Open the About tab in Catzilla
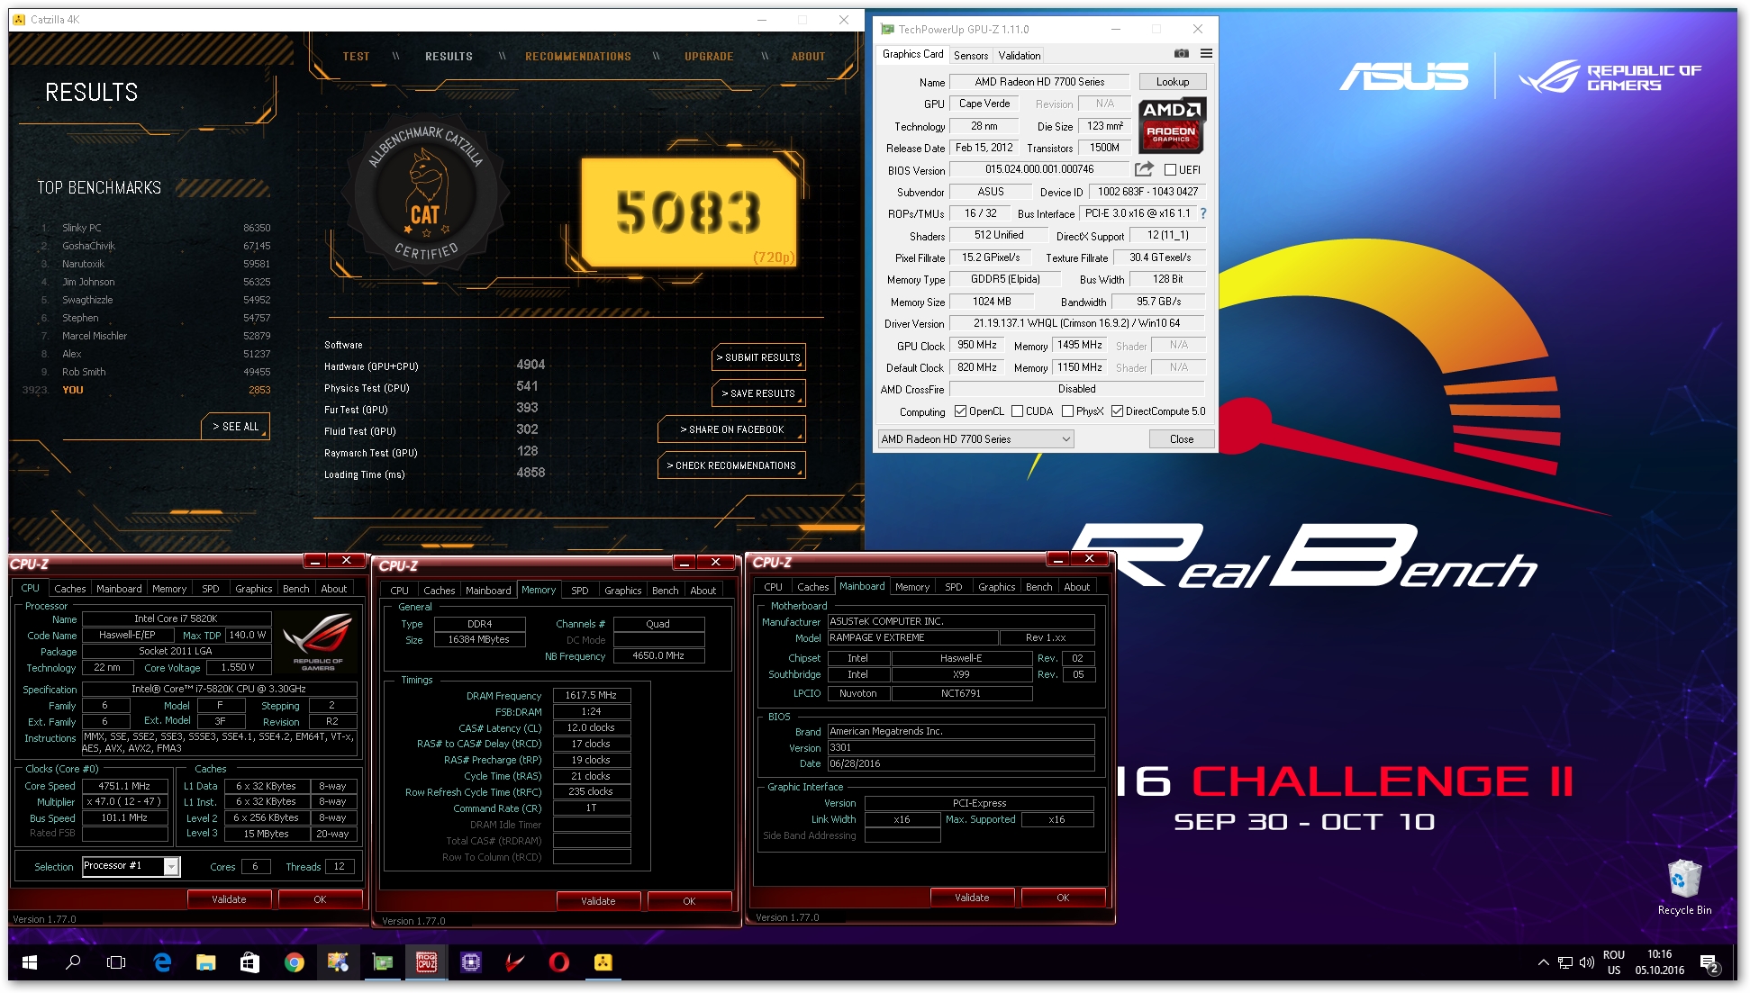Viewport: 1750px width, 993px height. [808, 57]
